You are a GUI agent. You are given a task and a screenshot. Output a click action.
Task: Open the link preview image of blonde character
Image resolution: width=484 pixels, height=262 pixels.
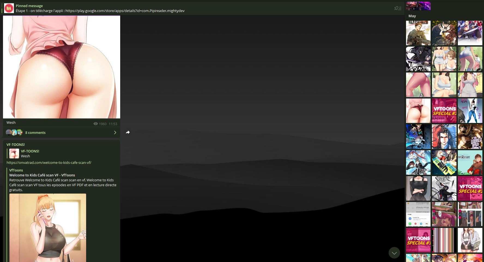coord(48,228)
